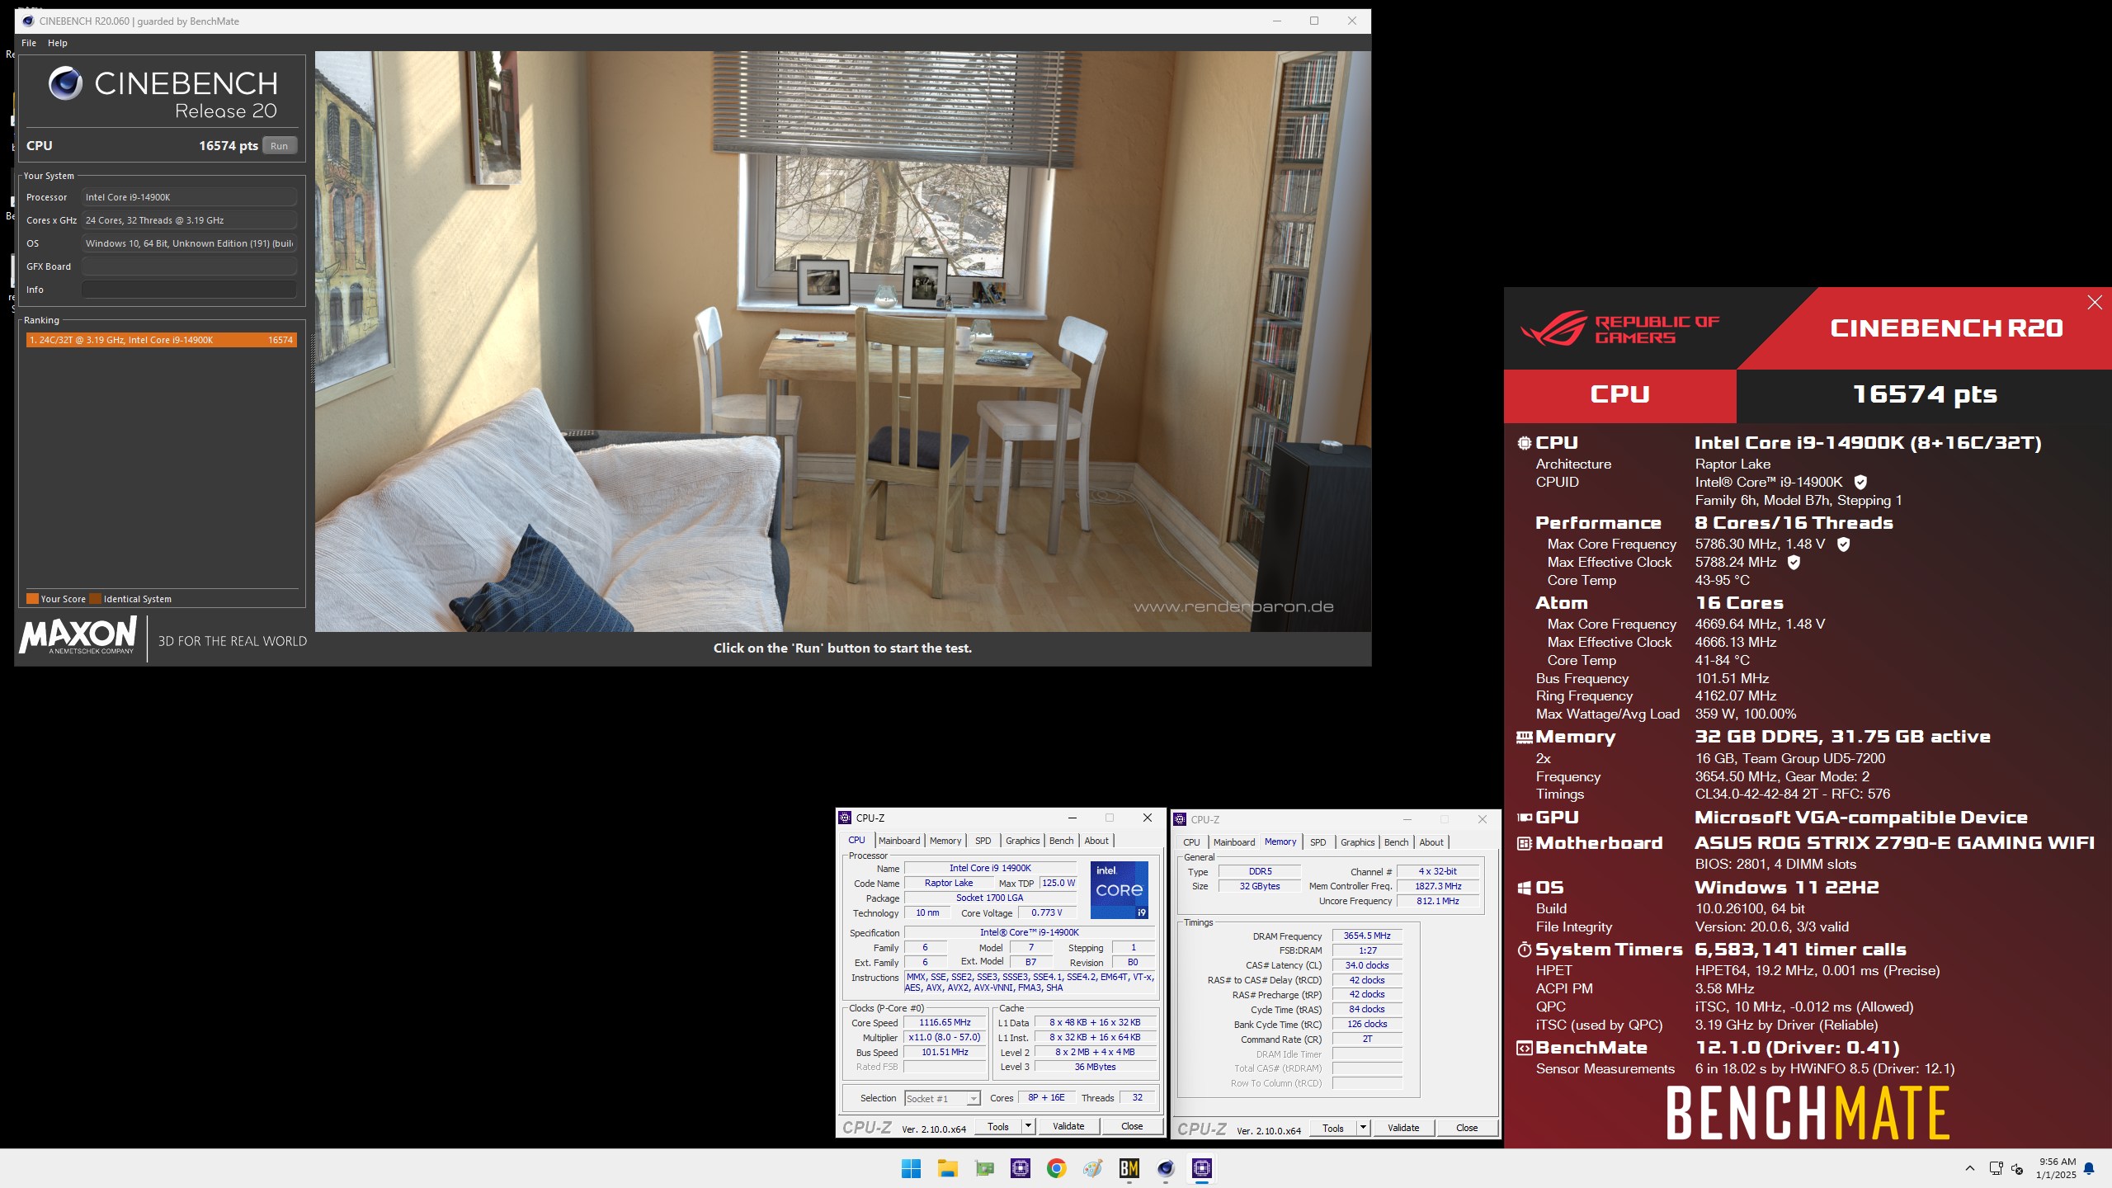
Task: Click Validate in left CPU-Z window
Action: (1068, 1127)
